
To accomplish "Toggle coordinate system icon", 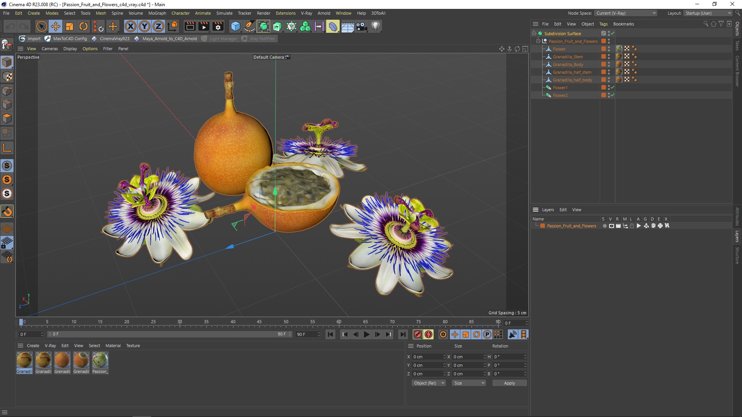I will click(x=173, y=26).
